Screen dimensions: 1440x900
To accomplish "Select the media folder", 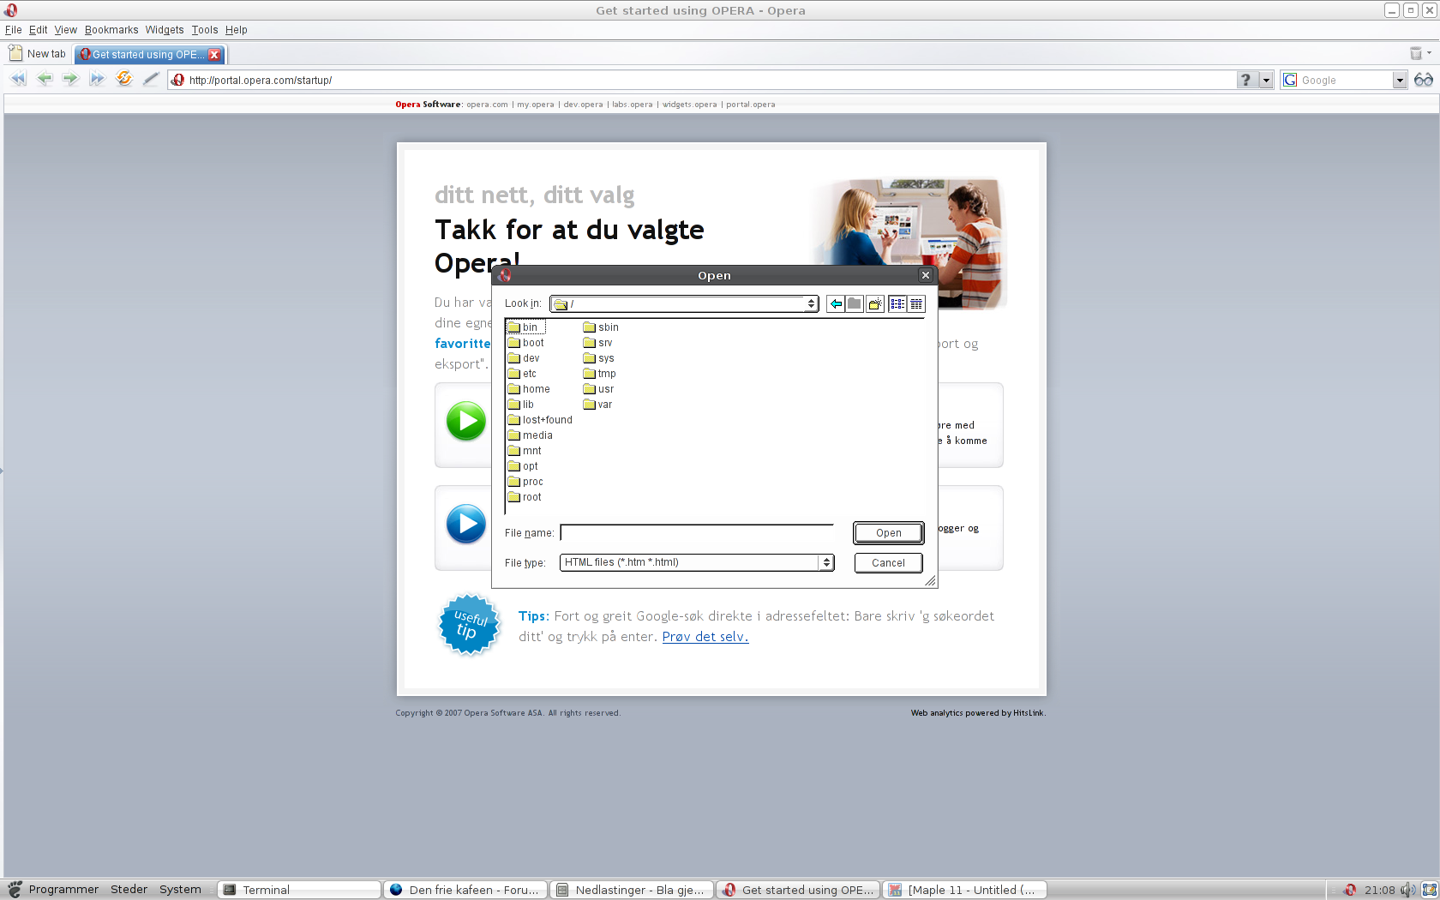I will point(531,435).
